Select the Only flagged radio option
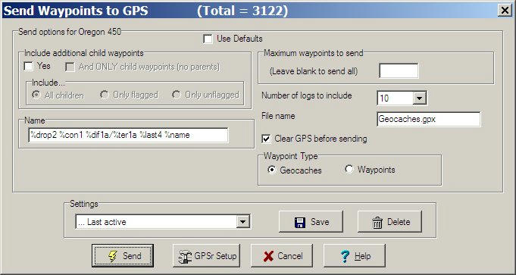The width and height of the screenshot is (516, 275). (105, 95)
